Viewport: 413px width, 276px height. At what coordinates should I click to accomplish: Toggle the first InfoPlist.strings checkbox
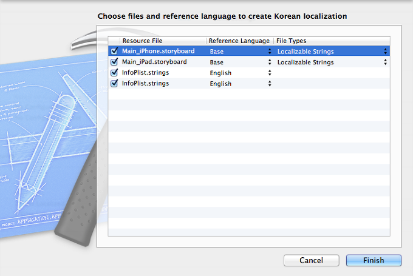pyautogui.click(x=114, y=72)
